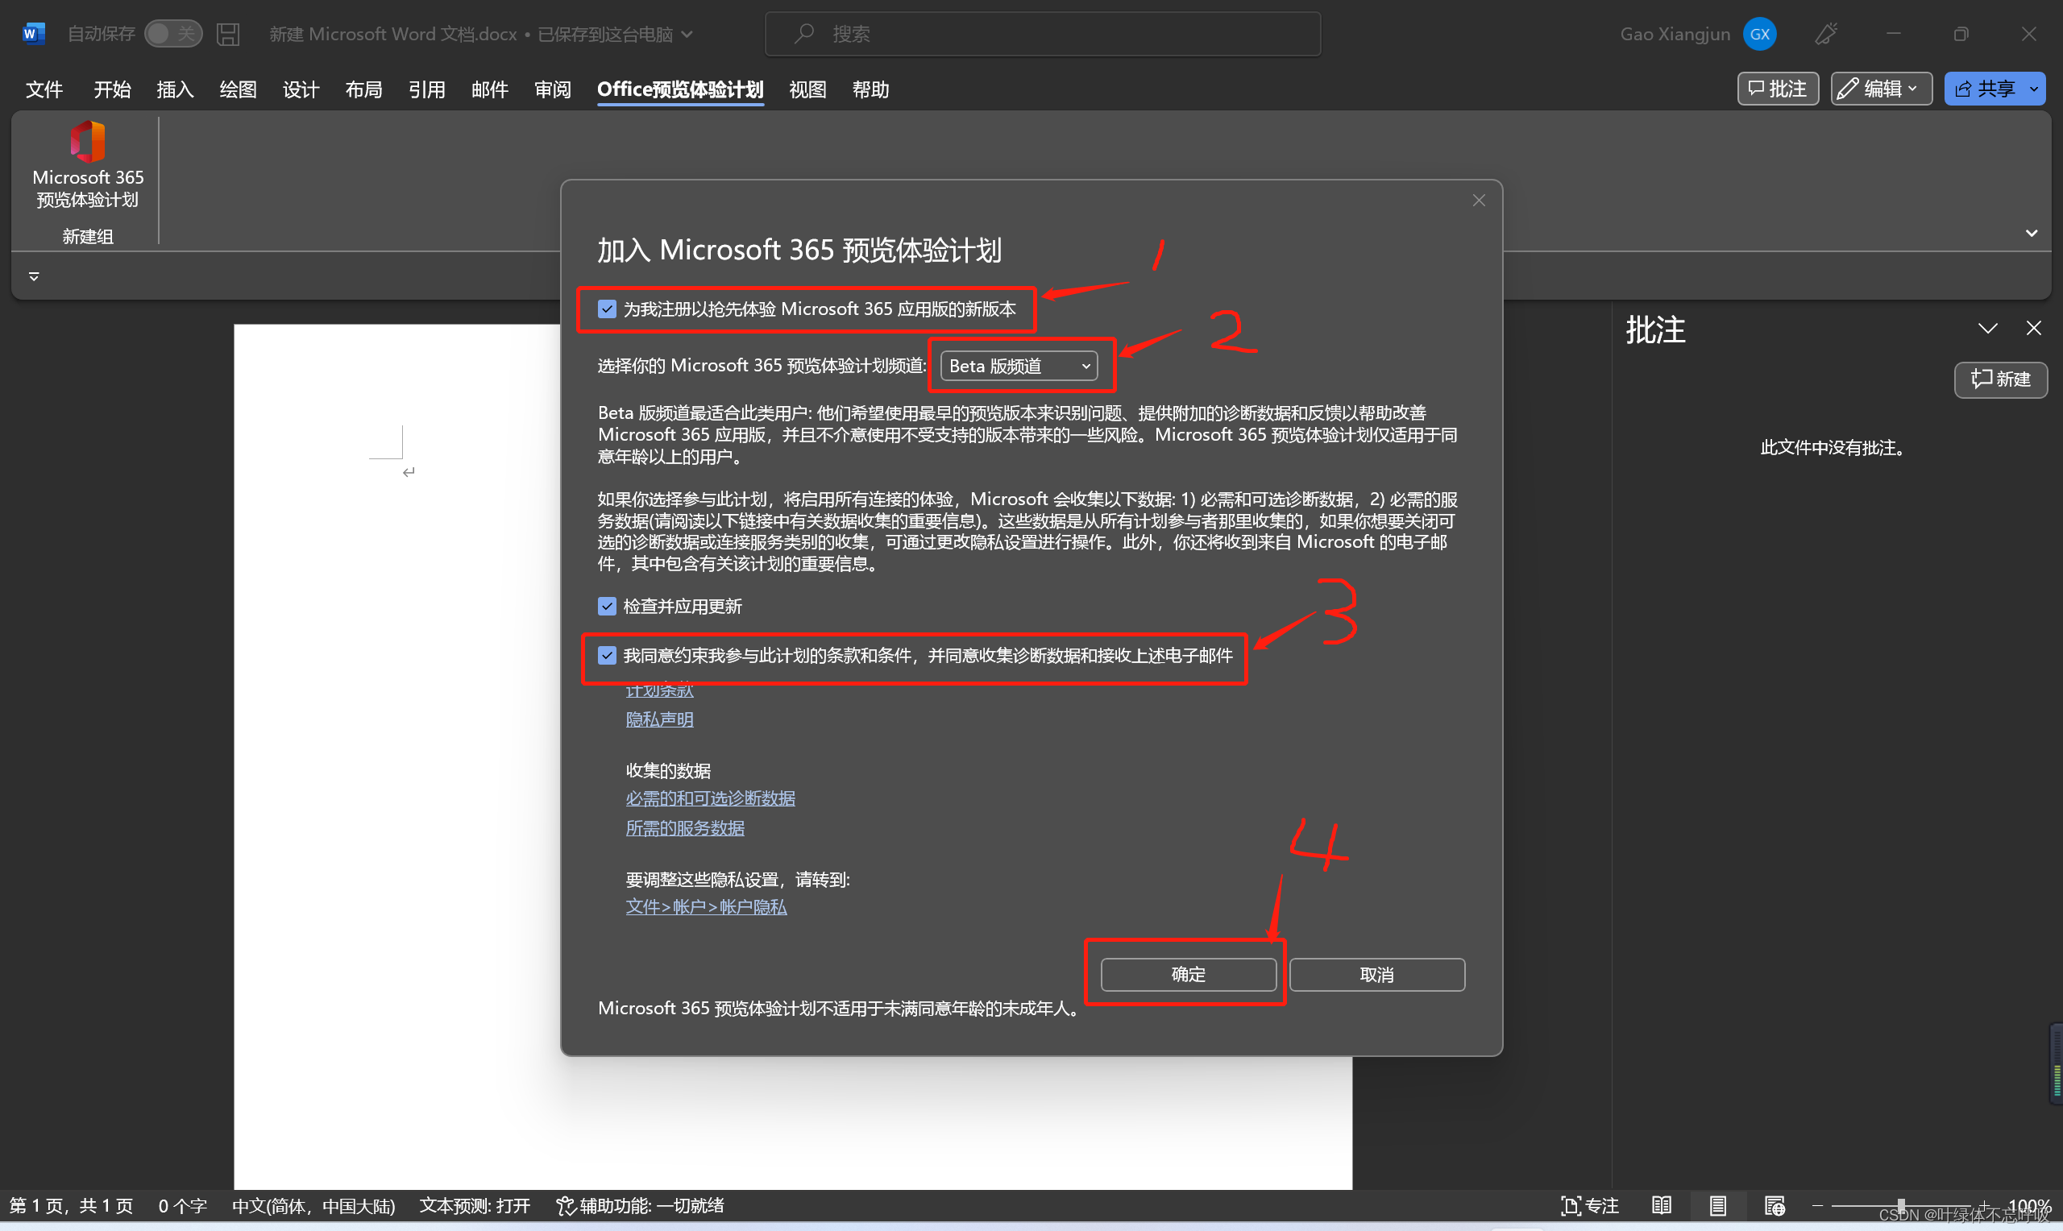Open the 文件 menu

pos(44,89)
